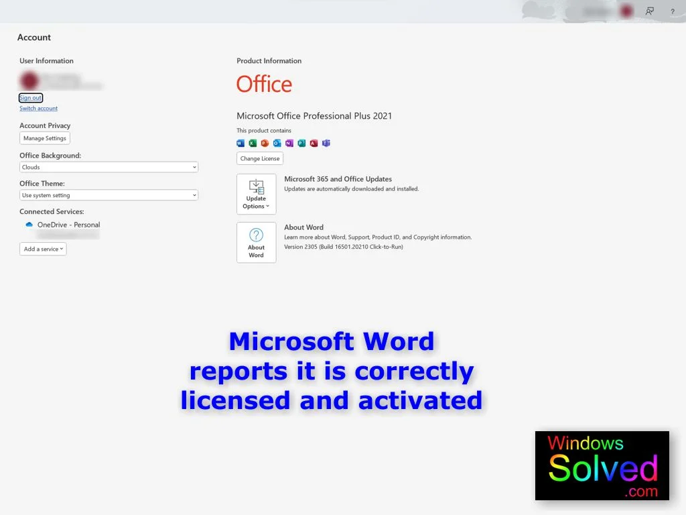Open the feedback icon in title bar
The width and height of the screenshot is (686, 515).
coord(650,11)
